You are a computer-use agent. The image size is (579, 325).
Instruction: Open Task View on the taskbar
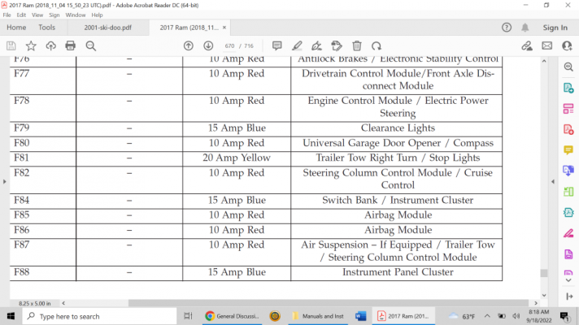189,316
